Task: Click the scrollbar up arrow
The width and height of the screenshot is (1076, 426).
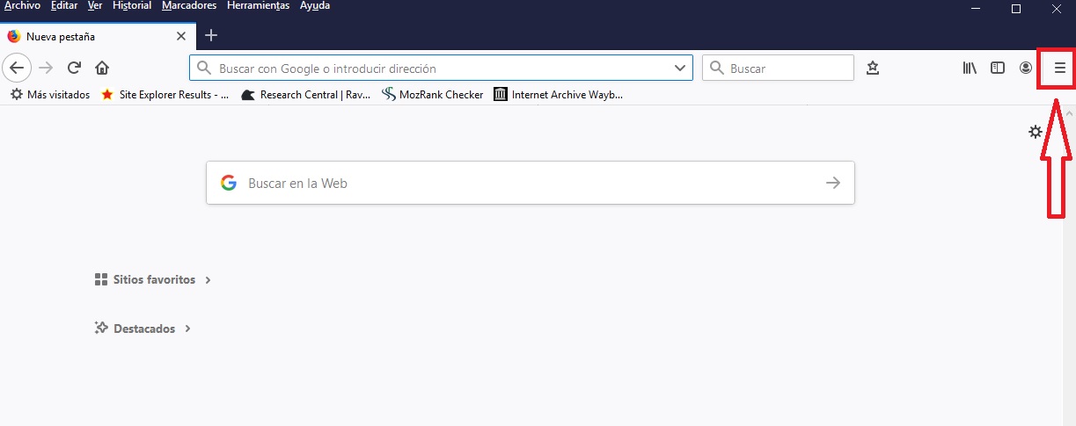Action: [1069, 114]
